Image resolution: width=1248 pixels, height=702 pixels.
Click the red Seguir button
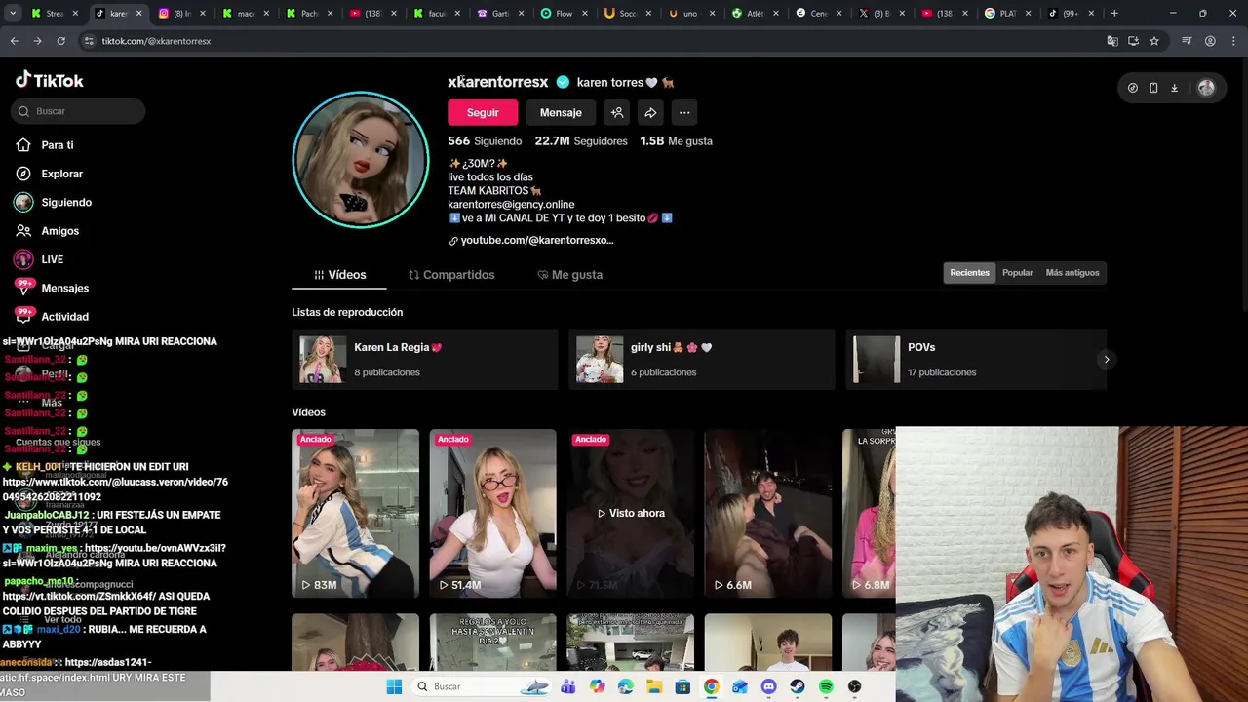[x=483, y=112]
